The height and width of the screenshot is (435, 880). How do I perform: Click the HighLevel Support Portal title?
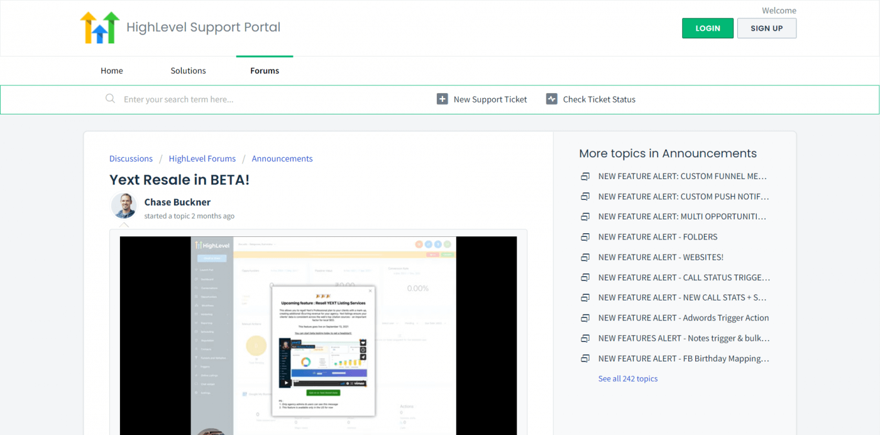coord(204,28)
